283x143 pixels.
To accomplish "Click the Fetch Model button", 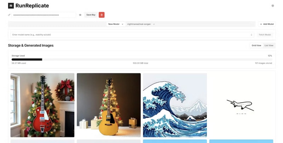I will point(265,35).
